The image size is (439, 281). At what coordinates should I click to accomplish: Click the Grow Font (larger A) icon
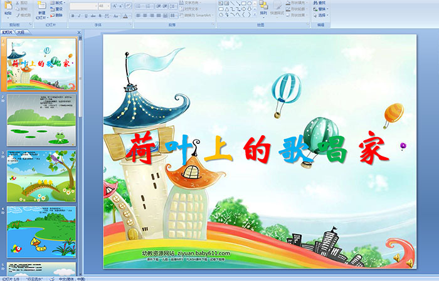click(x=115, y=6)
